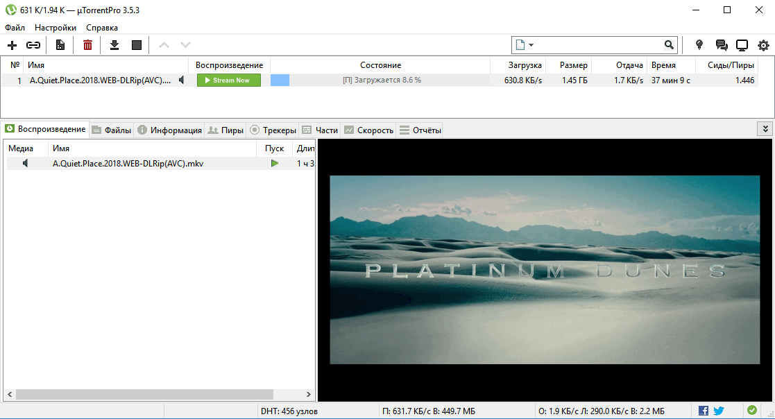Screen dimensions: 775x419
Task: Click the Медиа column header
Action: (x=26, y=148)
